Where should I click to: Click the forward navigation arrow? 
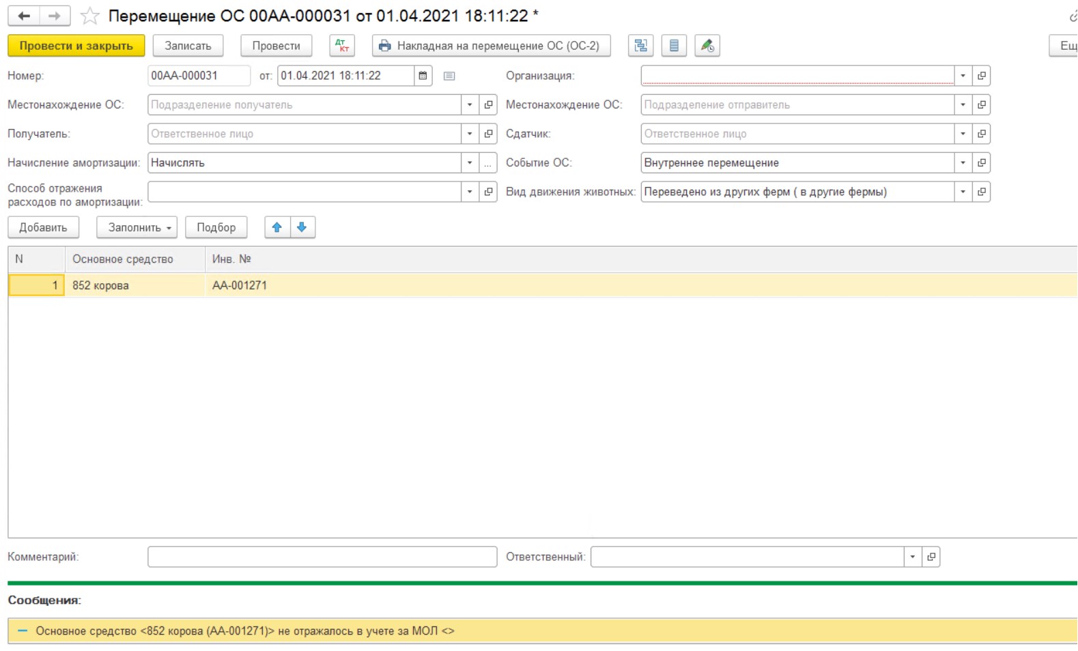coord(55,16)
